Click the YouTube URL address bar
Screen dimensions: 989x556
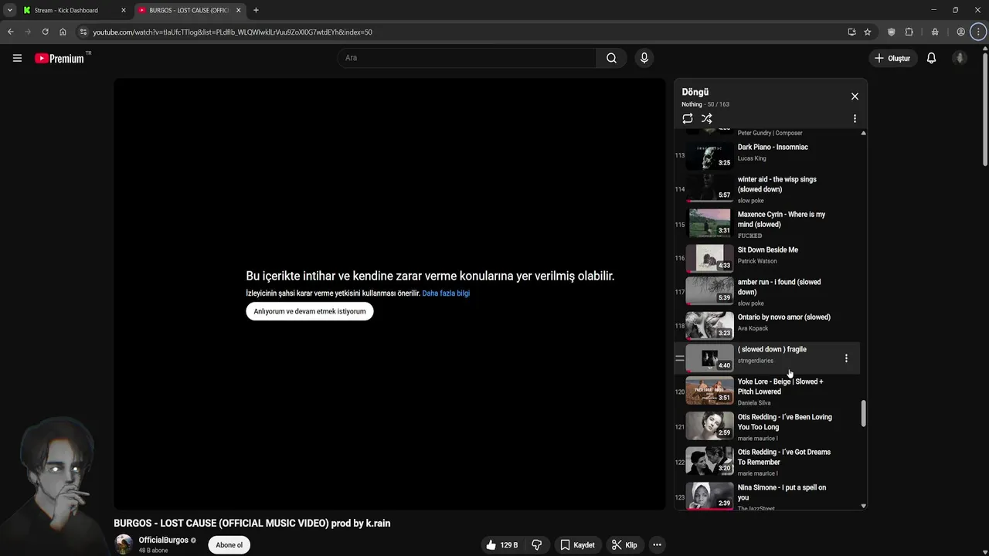232,32
